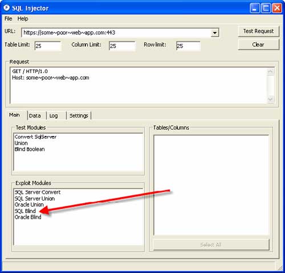Click the Row limit input field
The width and height of the screenshot is (285, 273).
click(188, 46)
